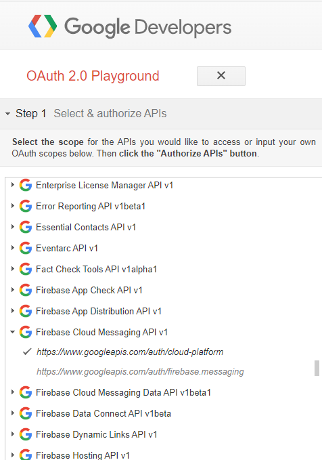Expand Firebase Hosting API v1 arrow

pyautogui.click(x=13, y=455)
